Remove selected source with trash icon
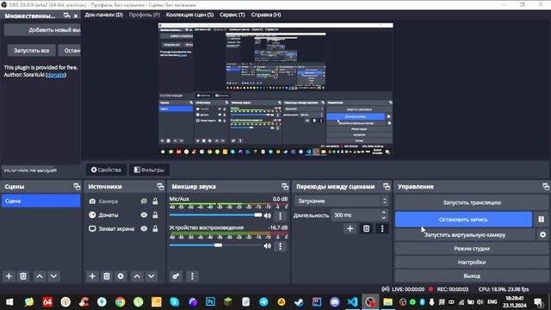 coord(107,276)
